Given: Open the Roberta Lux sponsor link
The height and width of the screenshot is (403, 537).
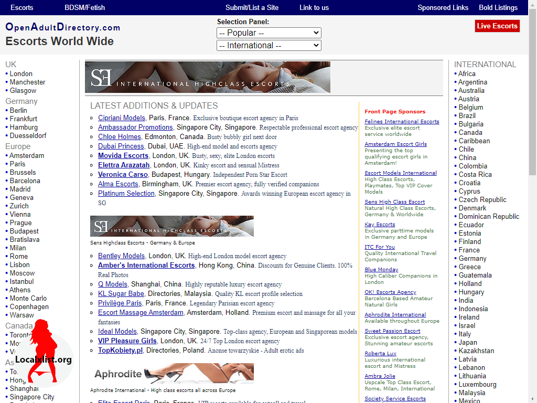Looking at the screenshot, I should coord(381,353).
